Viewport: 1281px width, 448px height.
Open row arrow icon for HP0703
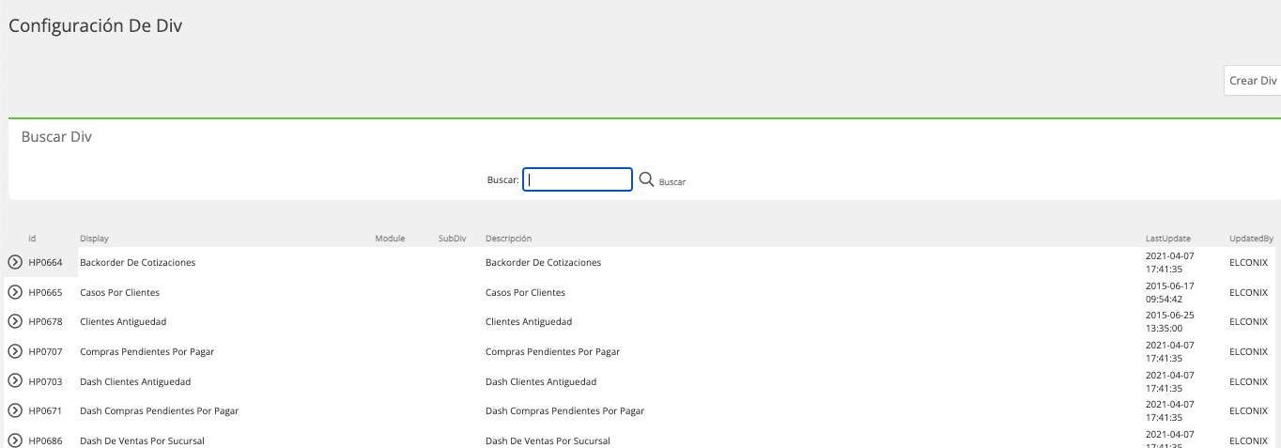pyautogui.click(x=15, y=380)
